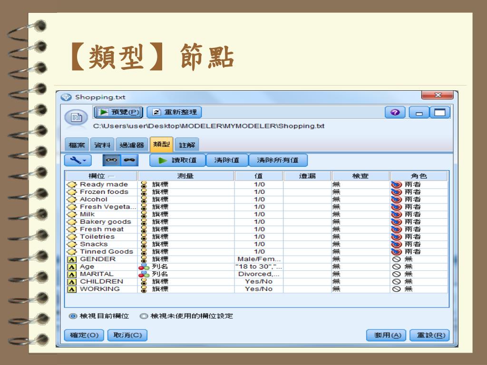Click the document node icon
The image size is (487, 365).
coord(76,118)
